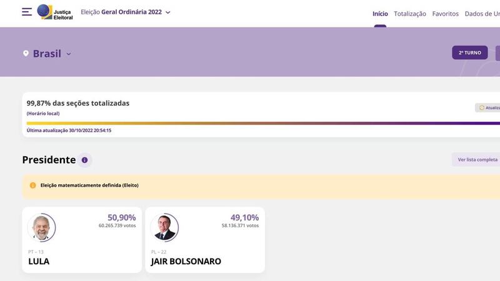Open the JAIR BOLSONARO candidate card
500x281 pixels.
205,240
